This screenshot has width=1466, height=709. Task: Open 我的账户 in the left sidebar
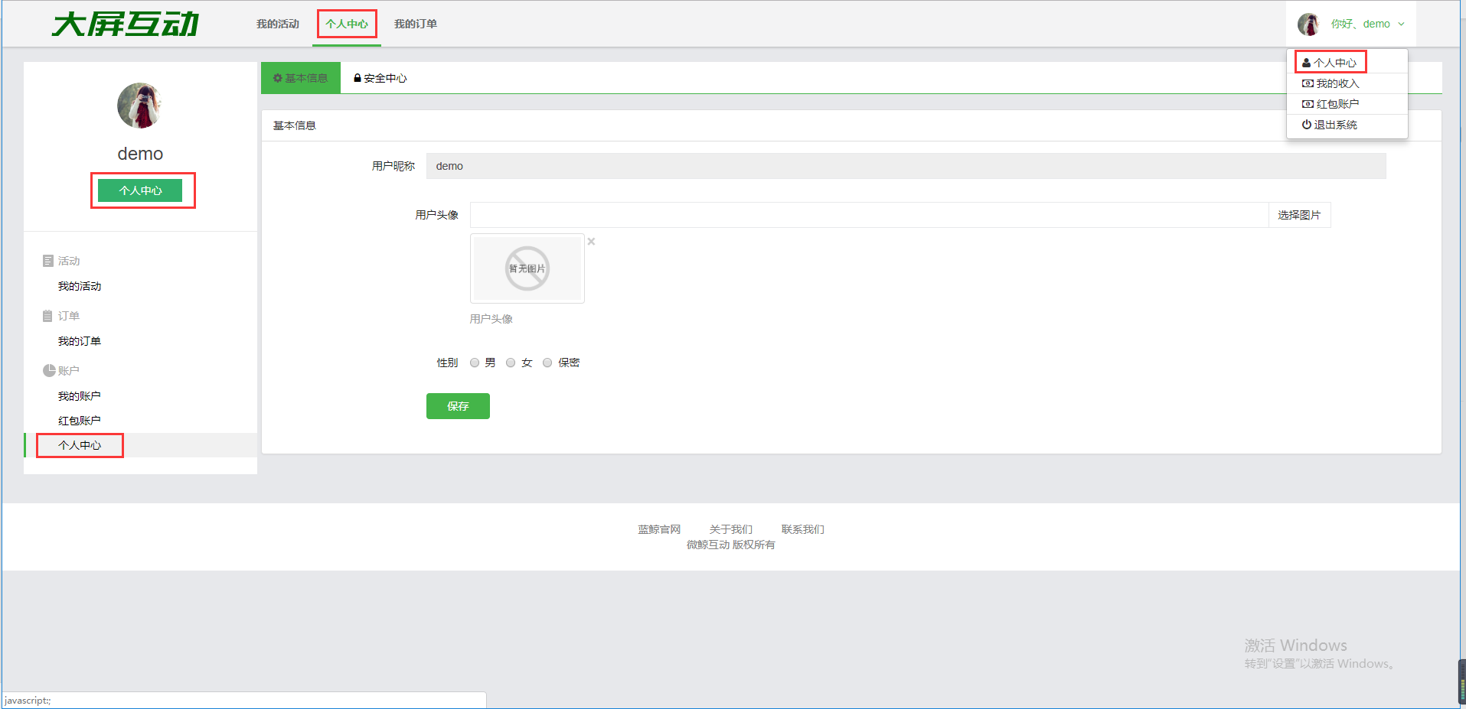click(80, 396)
